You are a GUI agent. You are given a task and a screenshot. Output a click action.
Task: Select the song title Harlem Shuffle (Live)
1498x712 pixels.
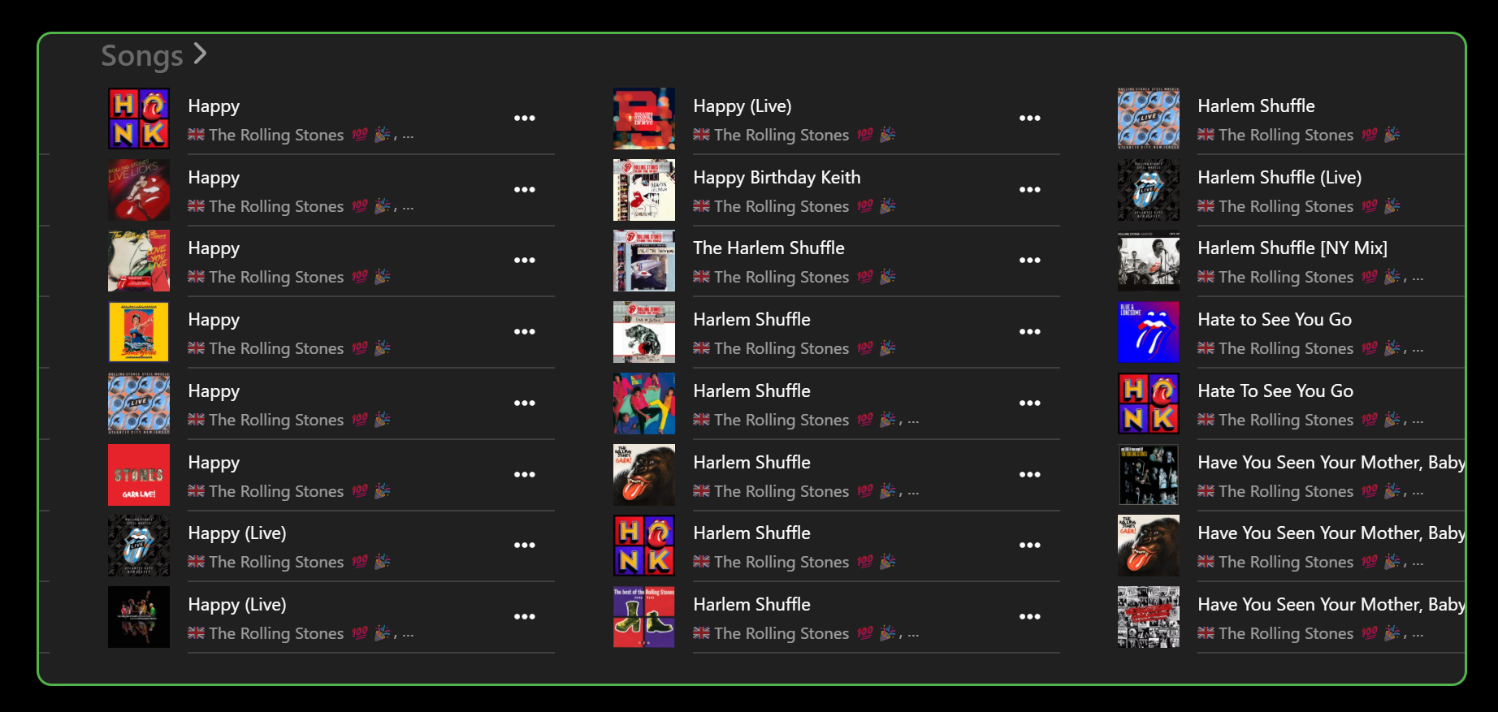coord(1279,178)
